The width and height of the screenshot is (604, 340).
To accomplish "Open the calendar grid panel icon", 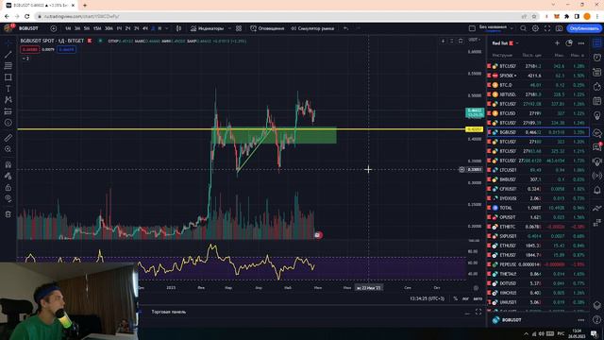I will tap(596, 101).
